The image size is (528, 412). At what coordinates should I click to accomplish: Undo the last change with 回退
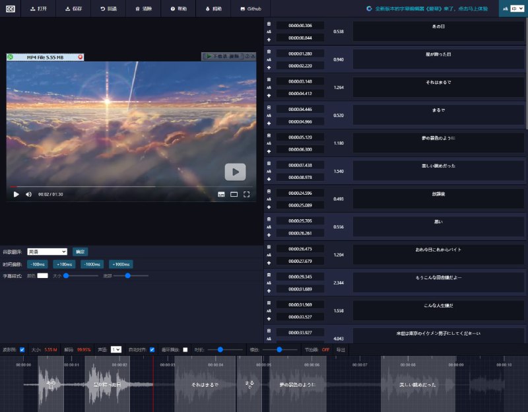[x=110, y=9]
